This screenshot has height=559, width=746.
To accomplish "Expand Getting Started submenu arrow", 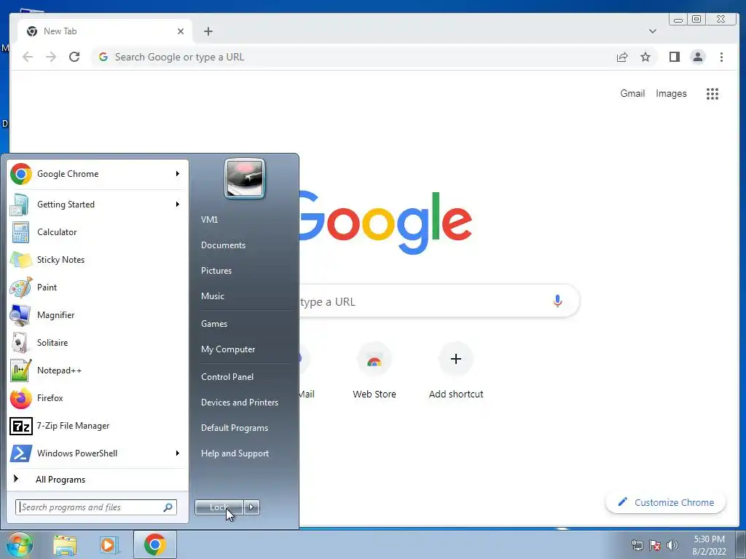I will click(x=178, y=205).
